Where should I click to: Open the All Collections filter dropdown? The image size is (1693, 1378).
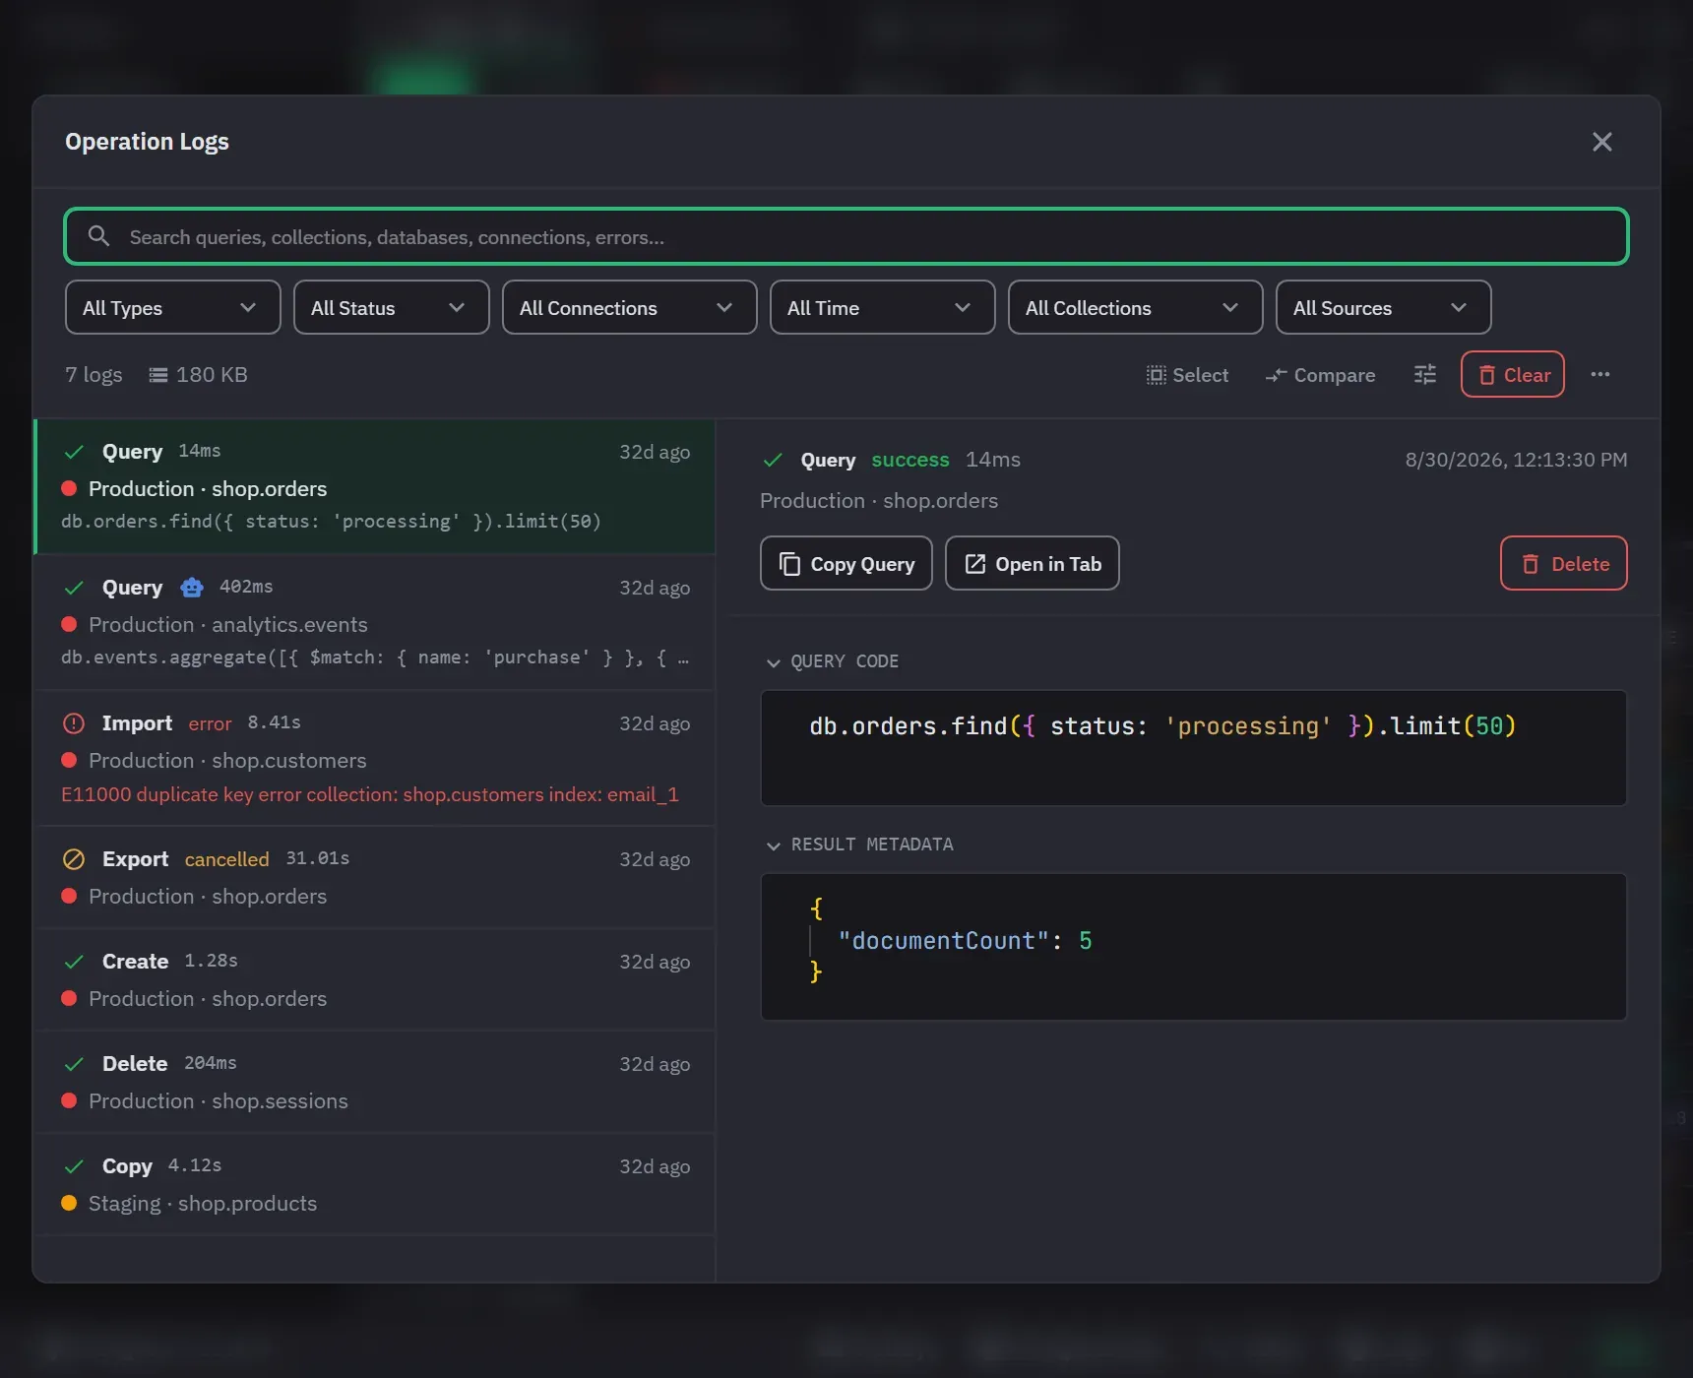[1136, 308]
